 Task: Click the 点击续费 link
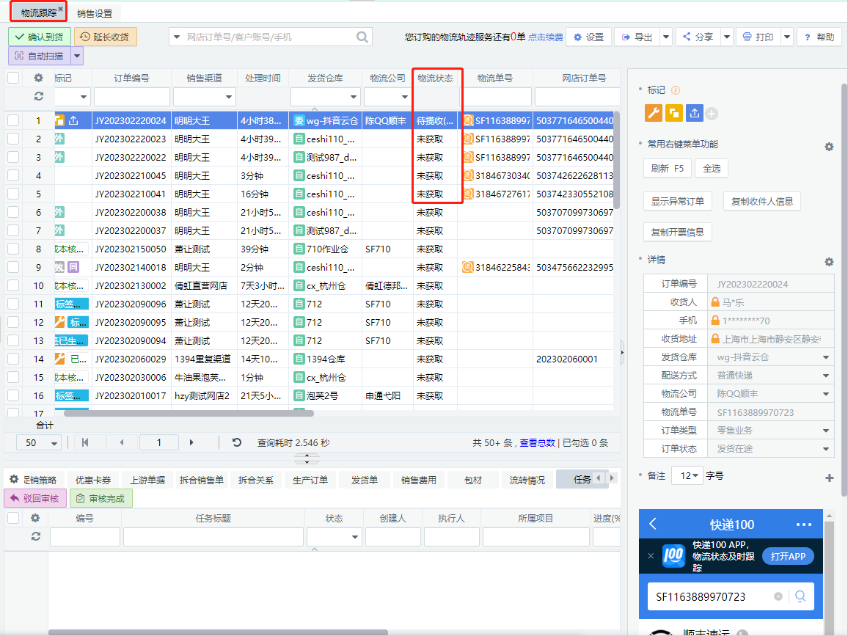pos(545,37)
